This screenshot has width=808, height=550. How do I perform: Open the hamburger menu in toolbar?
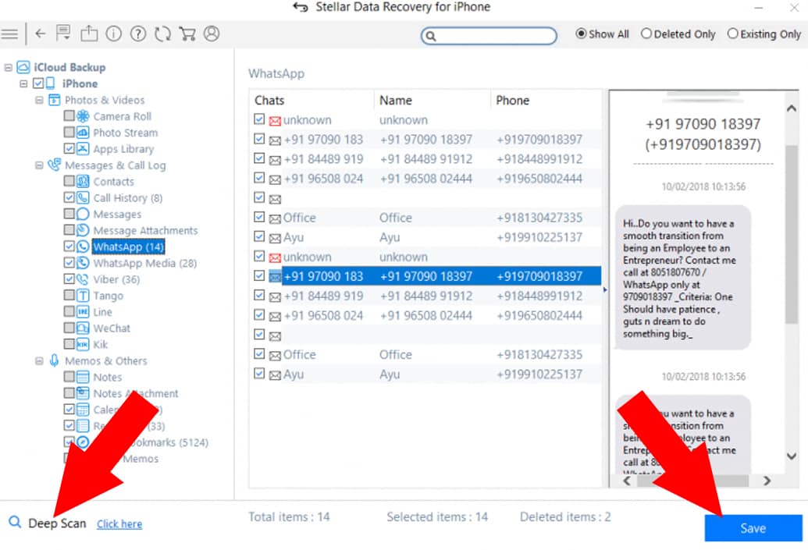[x=9, y=34]
